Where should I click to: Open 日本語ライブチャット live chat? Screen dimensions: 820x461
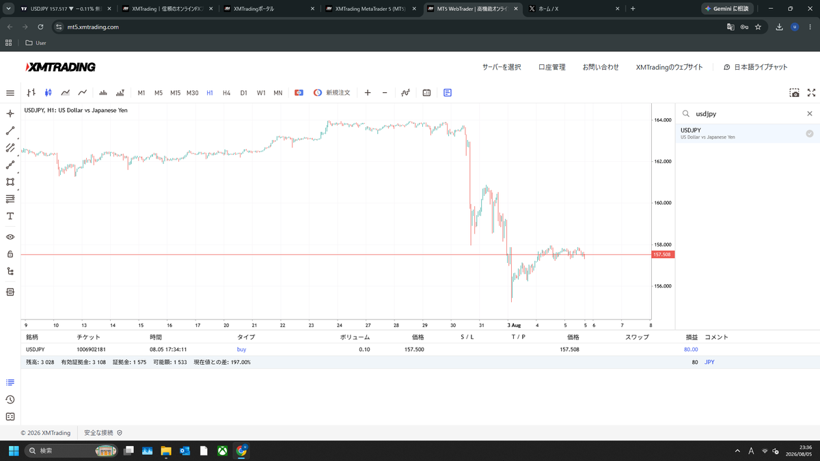[x=755, y=67]
